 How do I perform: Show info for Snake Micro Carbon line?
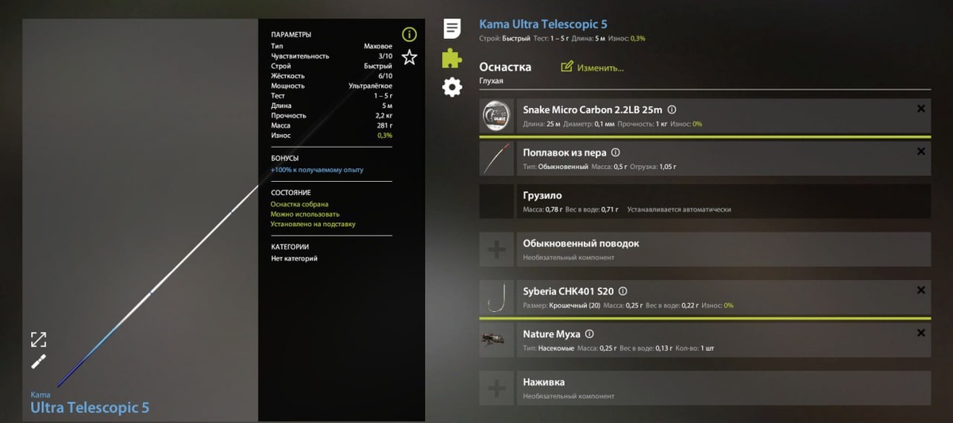coord(671,110)
